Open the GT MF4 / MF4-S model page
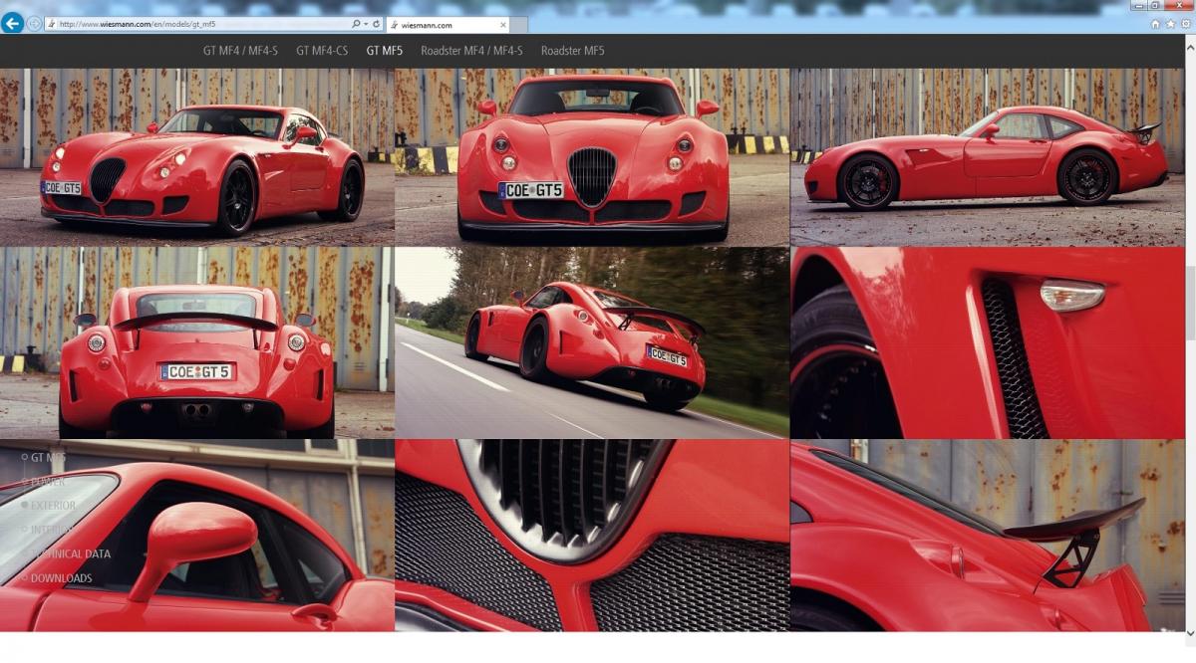Viewport: 1196px width, 663px height. point(240,51)
